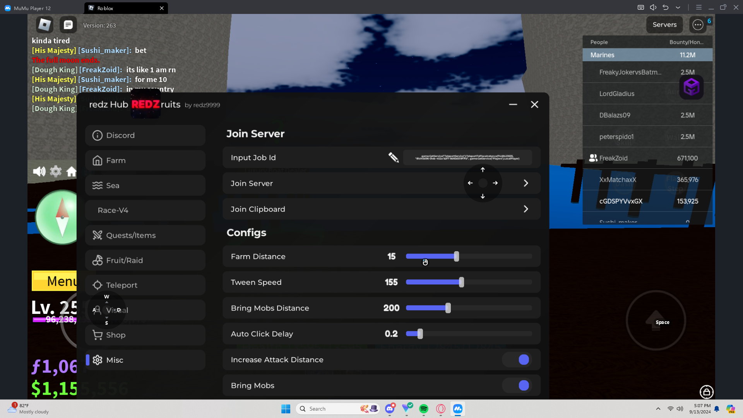Click MuMu rotate/back arrow icon
743x418 pixels.
point(666,7)
